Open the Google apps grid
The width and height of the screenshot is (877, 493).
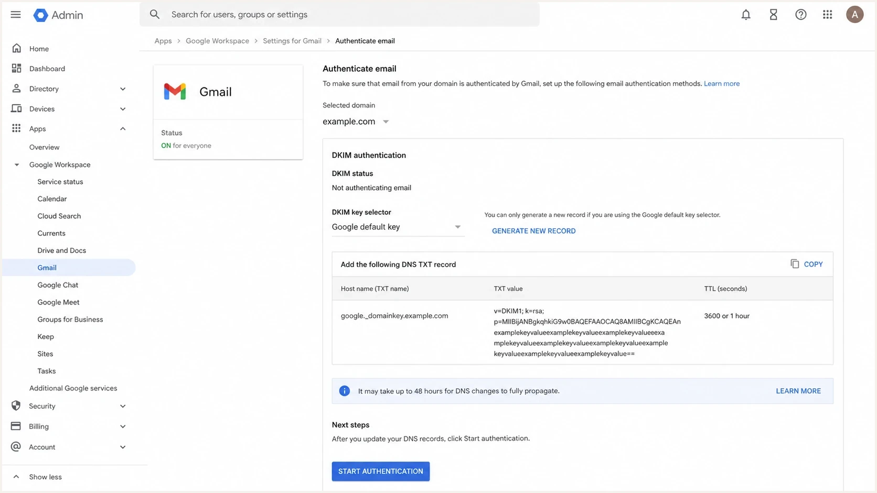(827, 15)
